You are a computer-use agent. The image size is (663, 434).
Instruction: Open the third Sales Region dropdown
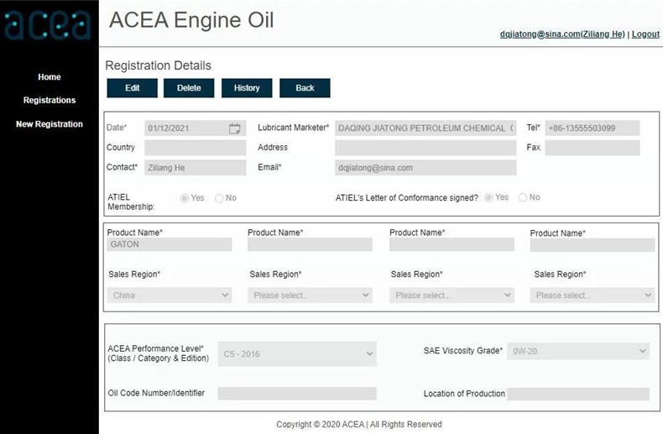point(452,295)
